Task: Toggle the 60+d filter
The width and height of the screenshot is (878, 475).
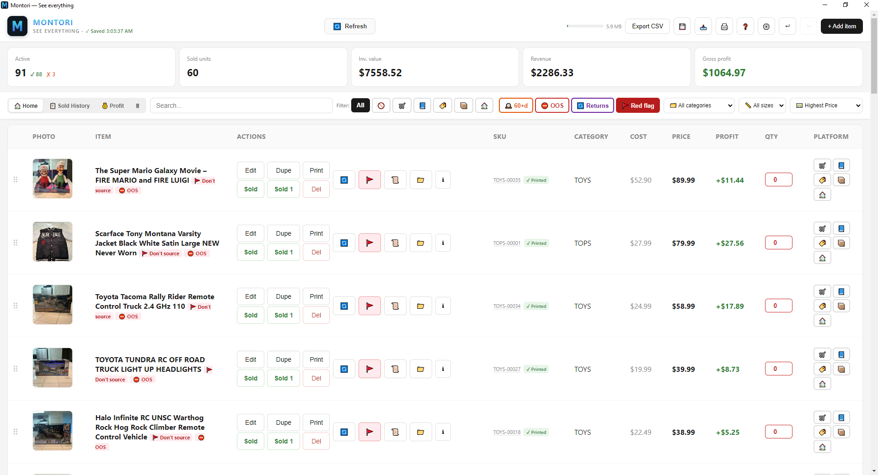Action: 516,106
